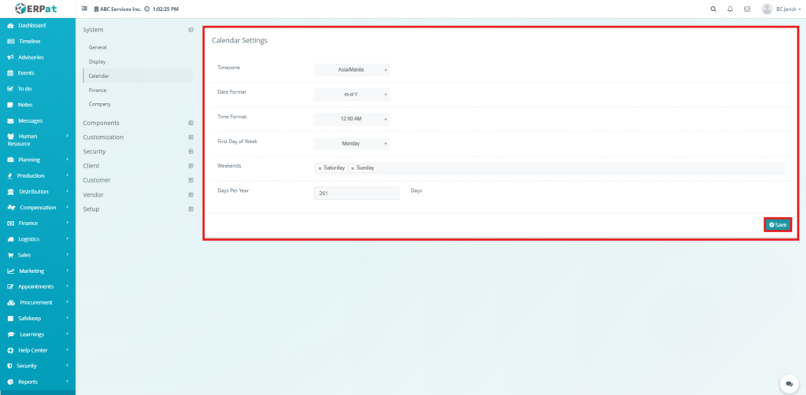The image size is (806, 395).
Task: Click the Timeline icon in sidebar
Action: 11,42
